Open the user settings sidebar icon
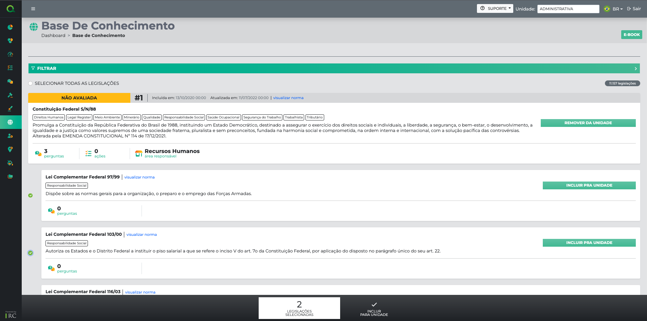 (x=10, y=136)
